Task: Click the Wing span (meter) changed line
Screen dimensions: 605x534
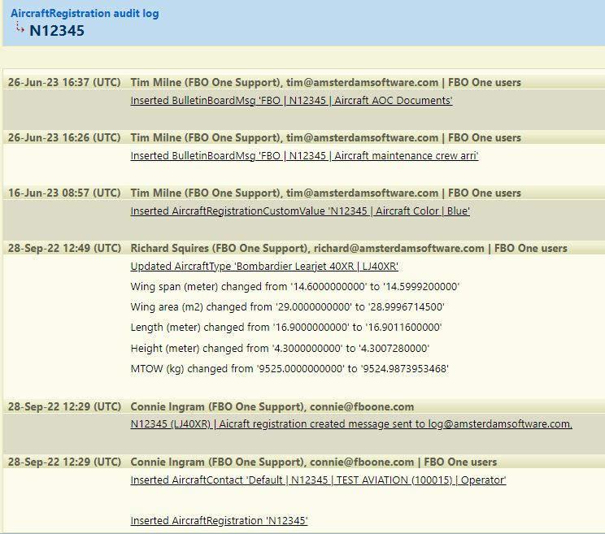Action: pos(295,287)
